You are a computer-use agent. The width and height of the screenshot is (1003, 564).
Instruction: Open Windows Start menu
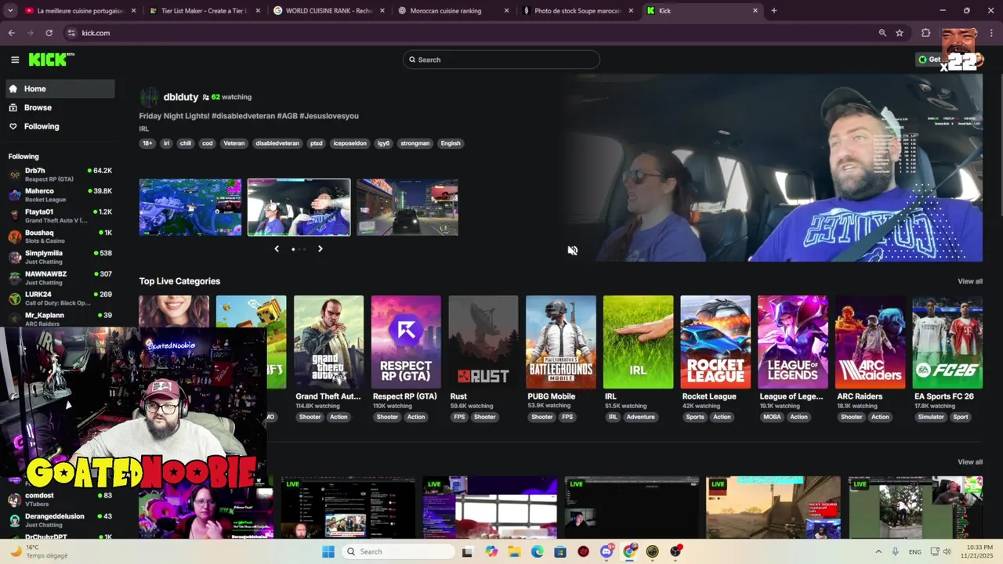[328, 551]
